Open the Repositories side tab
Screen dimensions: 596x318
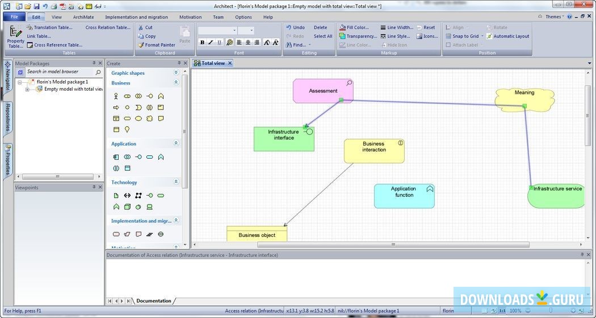coord(7,118)
